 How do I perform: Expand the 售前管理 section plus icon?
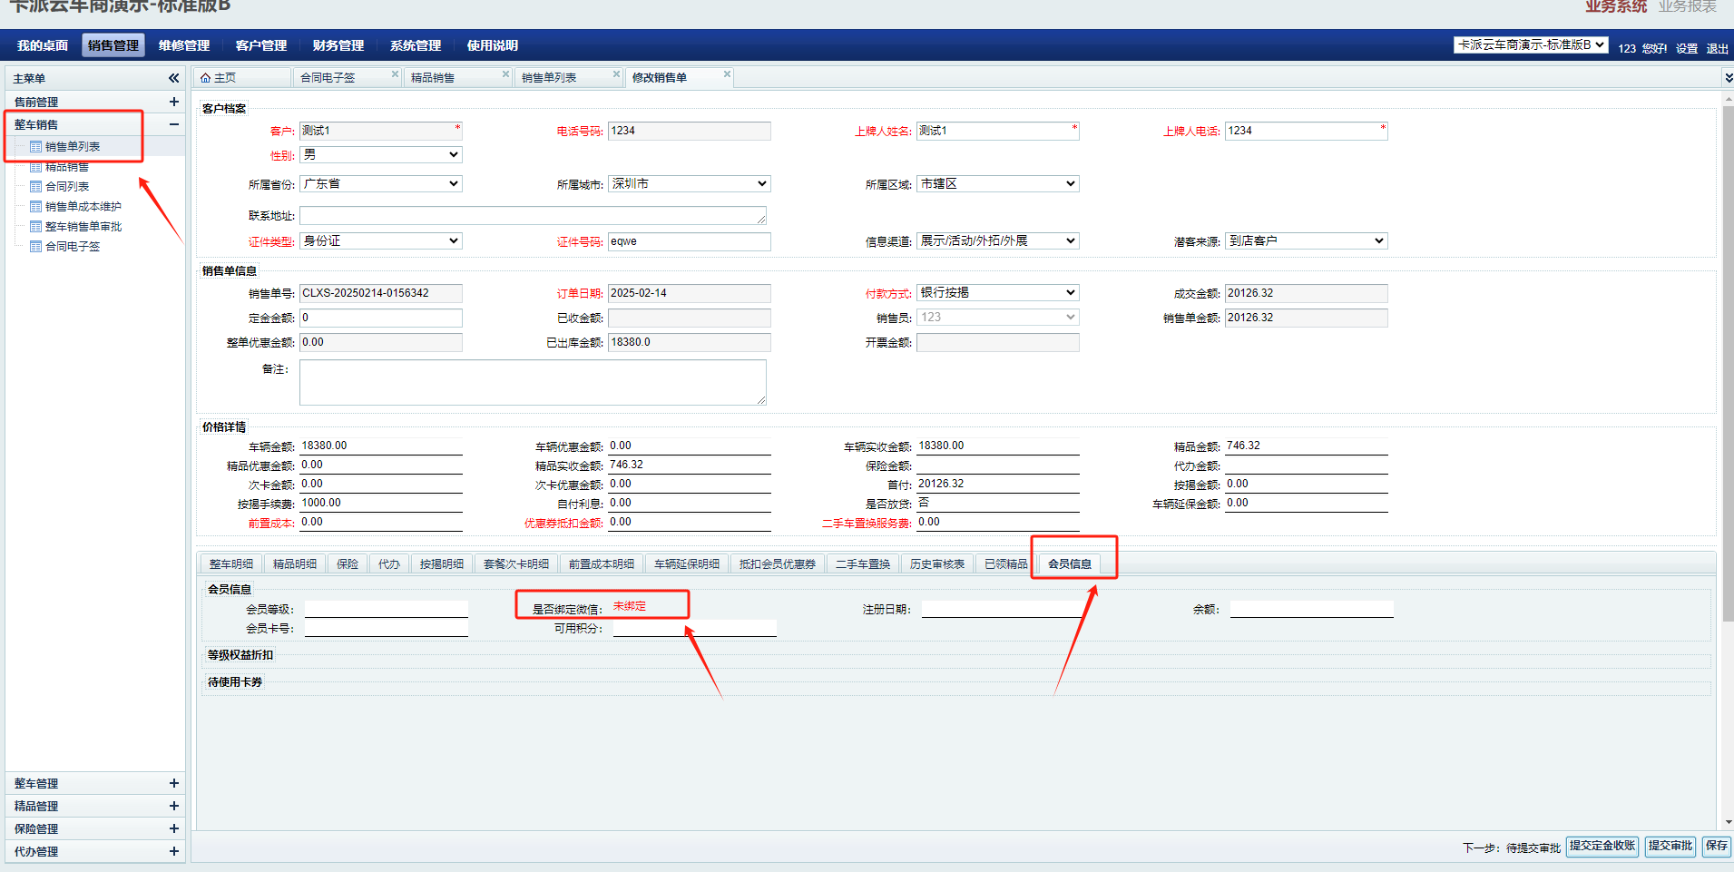coord(173,102)
